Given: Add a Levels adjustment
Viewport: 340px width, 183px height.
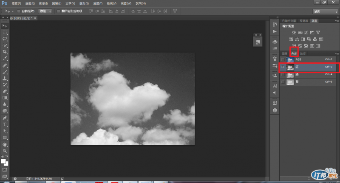Looking at the screenshot, I should coord(300,33).
